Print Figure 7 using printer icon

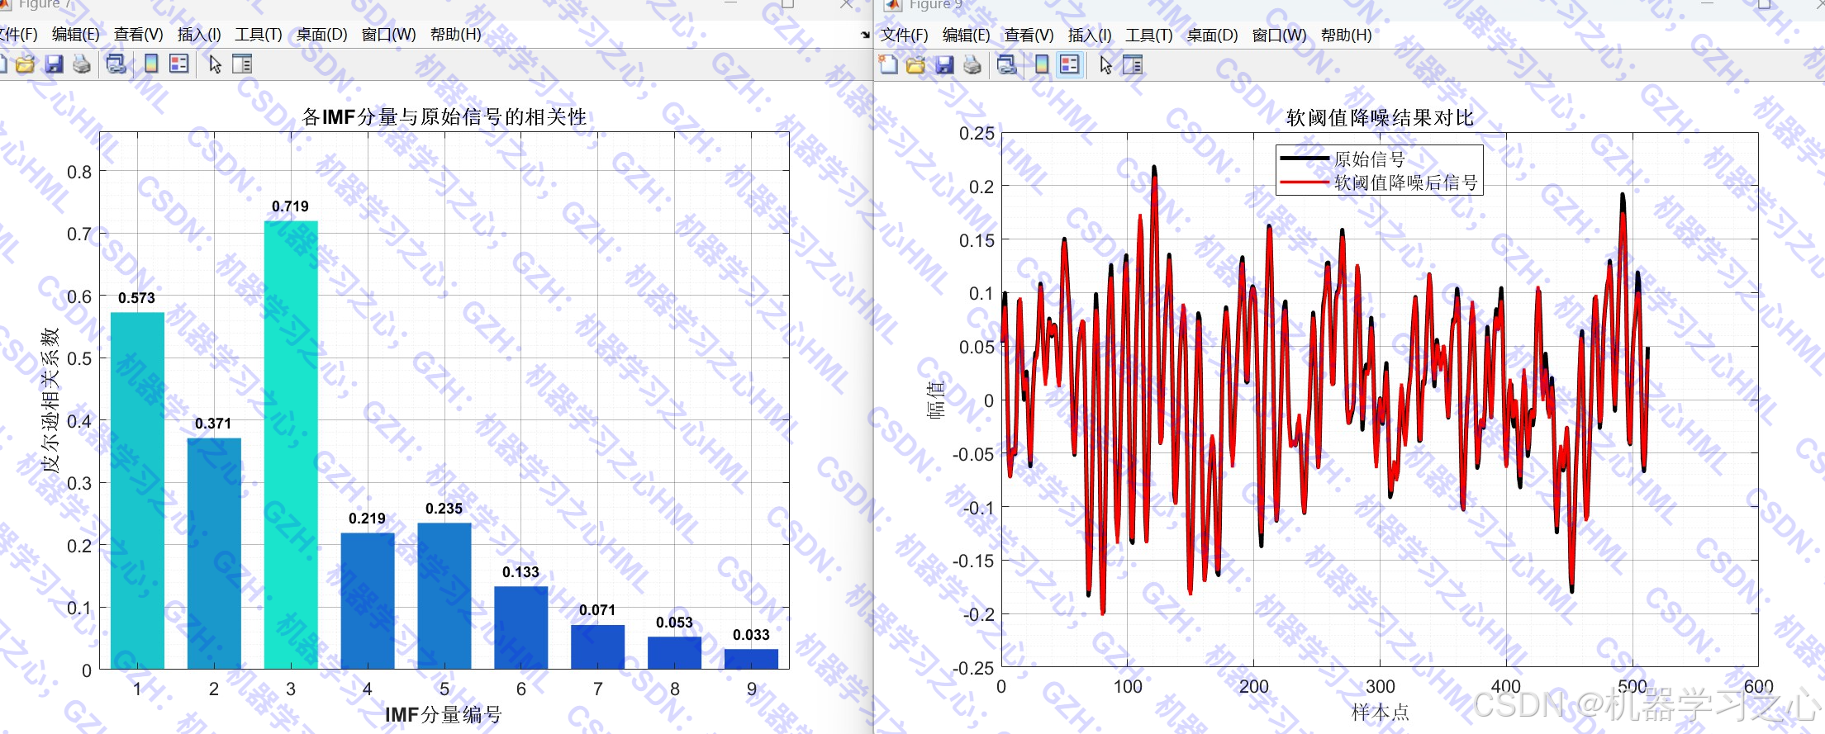click(x=82, y=64)
